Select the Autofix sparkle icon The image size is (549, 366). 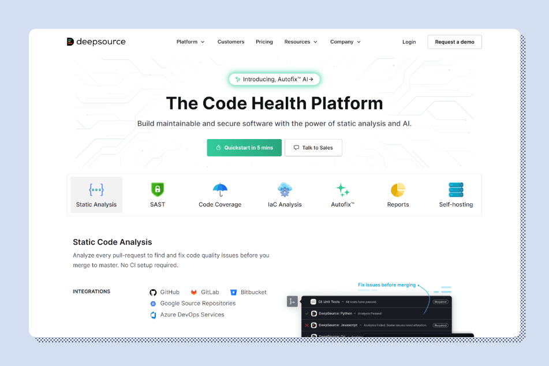pos(342,189)
